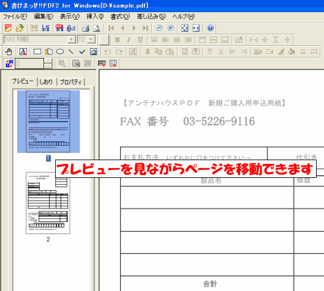Open the 編集(E) menu
Screen dimensions: 324x291
point(43,17)
